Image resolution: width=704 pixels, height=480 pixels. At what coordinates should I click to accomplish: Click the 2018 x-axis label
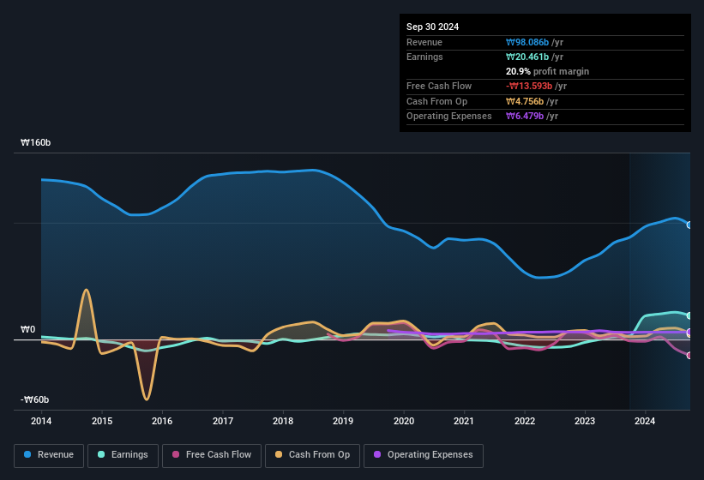(283, 421)
